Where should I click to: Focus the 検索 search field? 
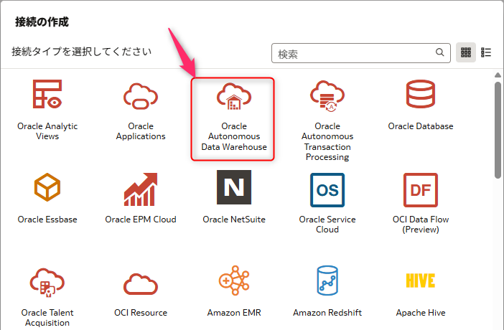pos(360,53)
